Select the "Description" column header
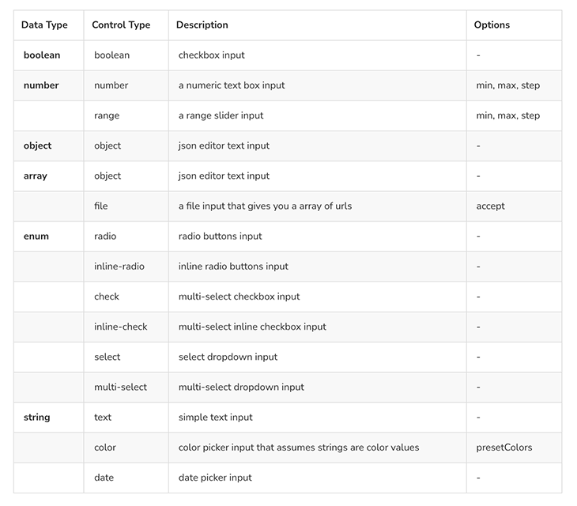 (x=202, y=25)
